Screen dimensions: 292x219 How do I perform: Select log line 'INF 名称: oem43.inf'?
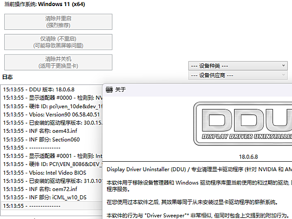pos(52,131)
